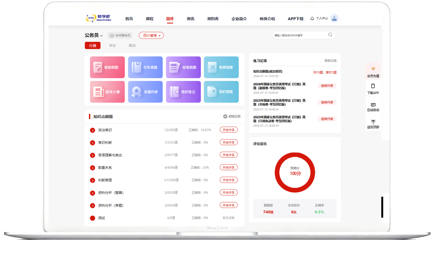Screen dimensions: 434x261
Task: Open the 组卷刷题 tile
Action: click(183, 67)
